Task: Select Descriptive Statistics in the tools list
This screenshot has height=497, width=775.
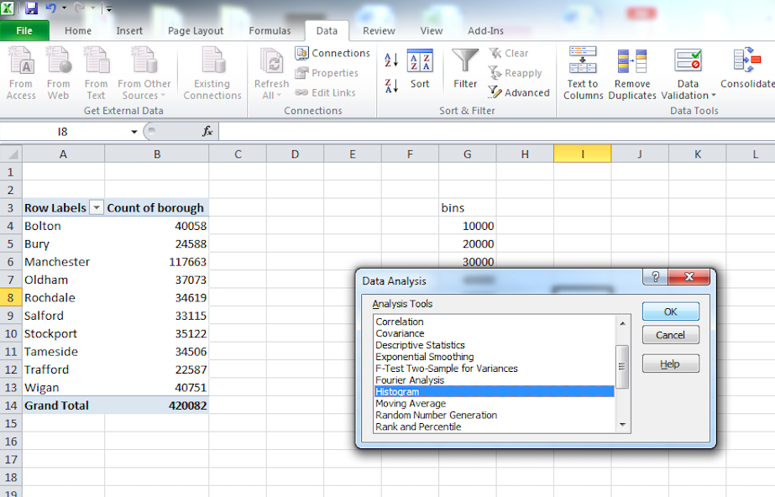Action: tap(420, 345)
